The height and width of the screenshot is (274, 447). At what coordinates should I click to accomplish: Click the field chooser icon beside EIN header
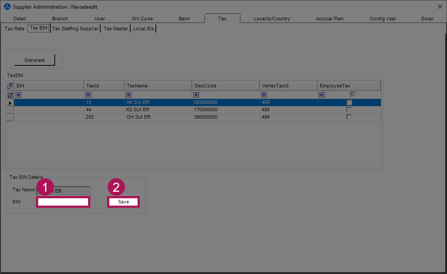pos(10,86)
